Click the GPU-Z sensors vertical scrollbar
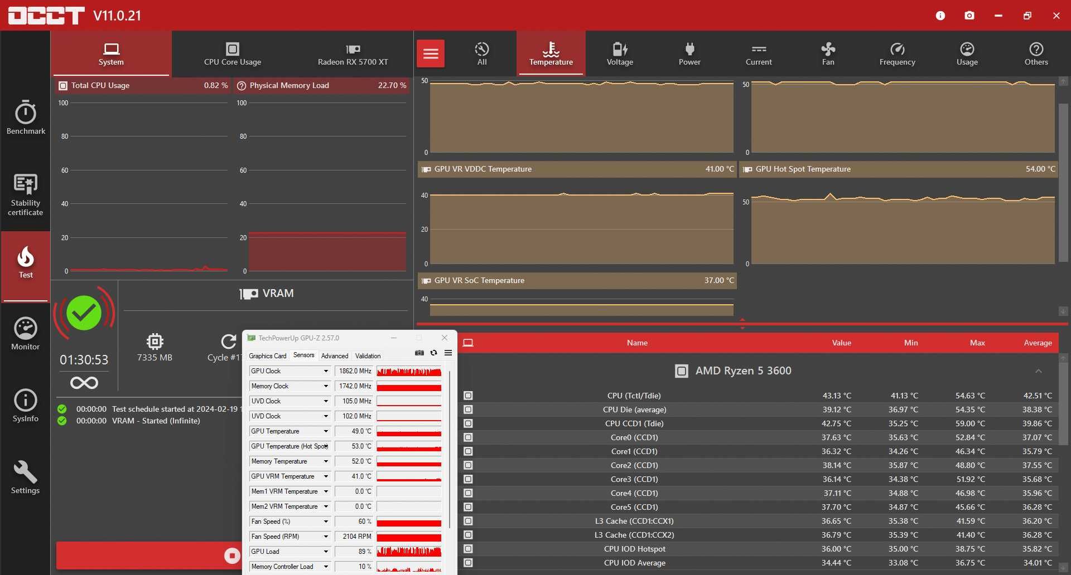The width and height of the screenshot is (1071, 575). (x=450, y=449)
